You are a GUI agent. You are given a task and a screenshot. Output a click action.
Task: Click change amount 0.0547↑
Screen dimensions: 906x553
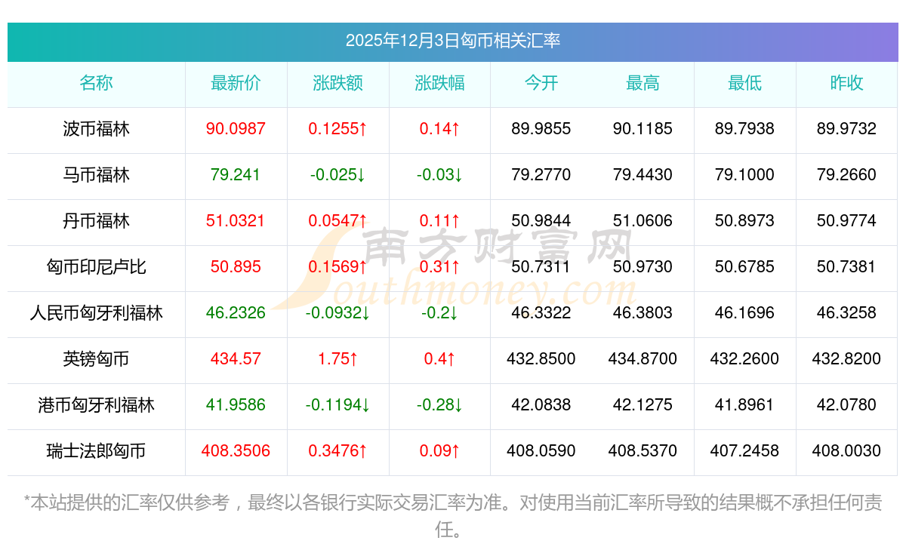pyautogui.click(x=338, y=221)
